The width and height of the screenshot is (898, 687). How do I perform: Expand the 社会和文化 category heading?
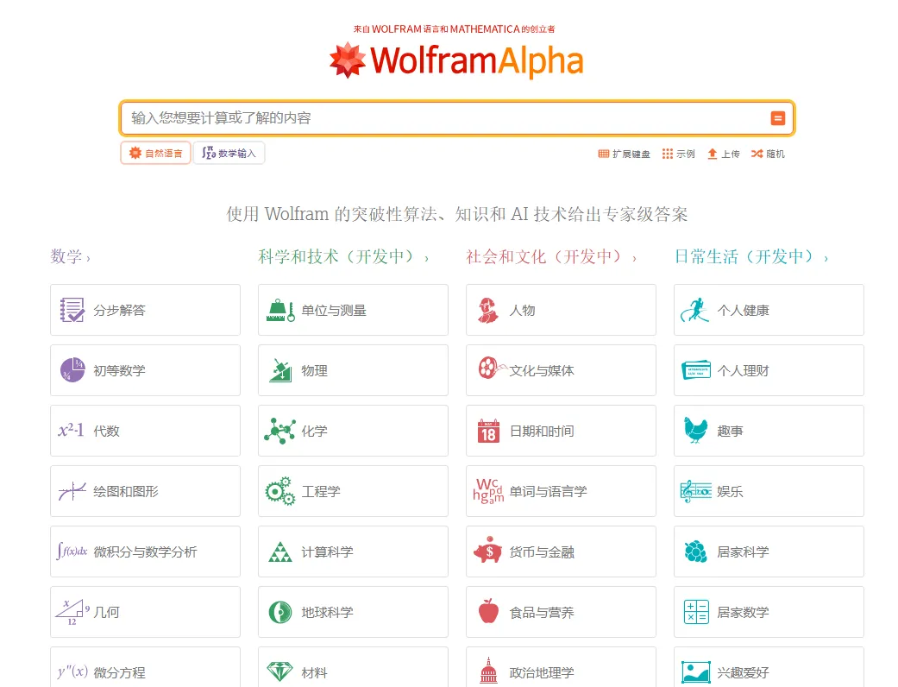click(x=550, y=256)
